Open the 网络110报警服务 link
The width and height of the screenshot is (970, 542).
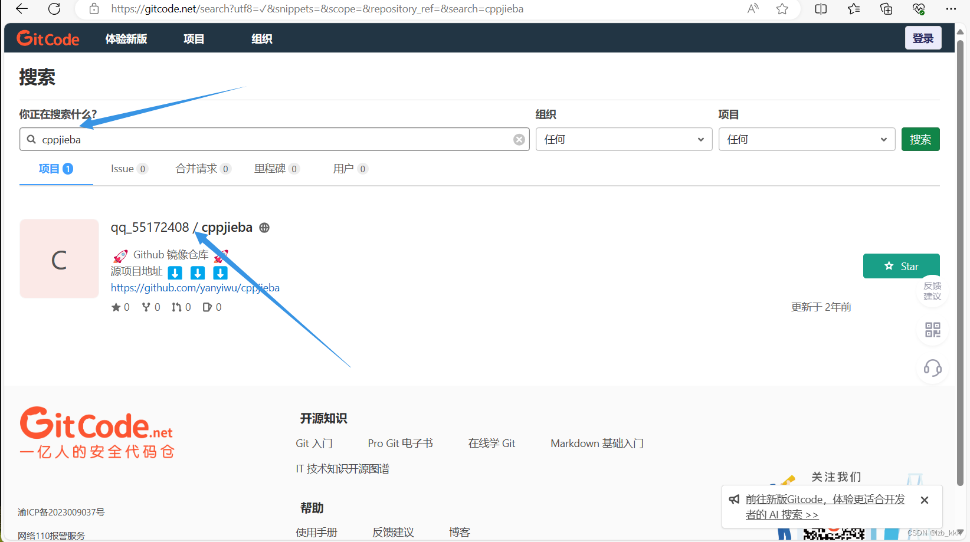point(51,536)
